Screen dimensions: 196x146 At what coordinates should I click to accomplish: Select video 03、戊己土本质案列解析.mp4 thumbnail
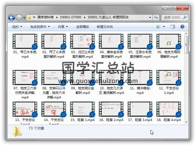[x=82, y=41]
